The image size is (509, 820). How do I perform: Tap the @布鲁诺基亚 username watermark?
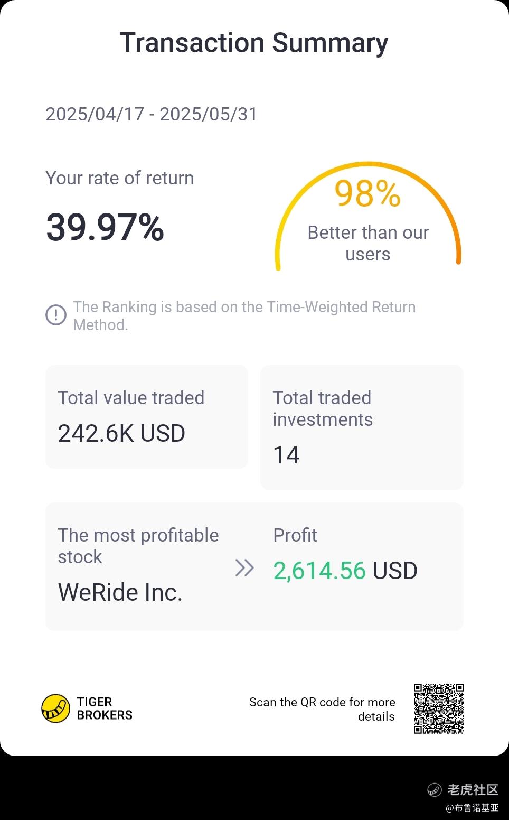pos(472,808)
